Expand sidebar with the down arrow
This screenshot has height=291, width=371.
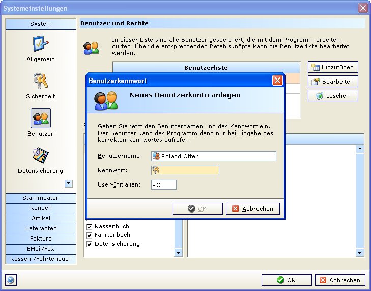[x=69, y=184]
